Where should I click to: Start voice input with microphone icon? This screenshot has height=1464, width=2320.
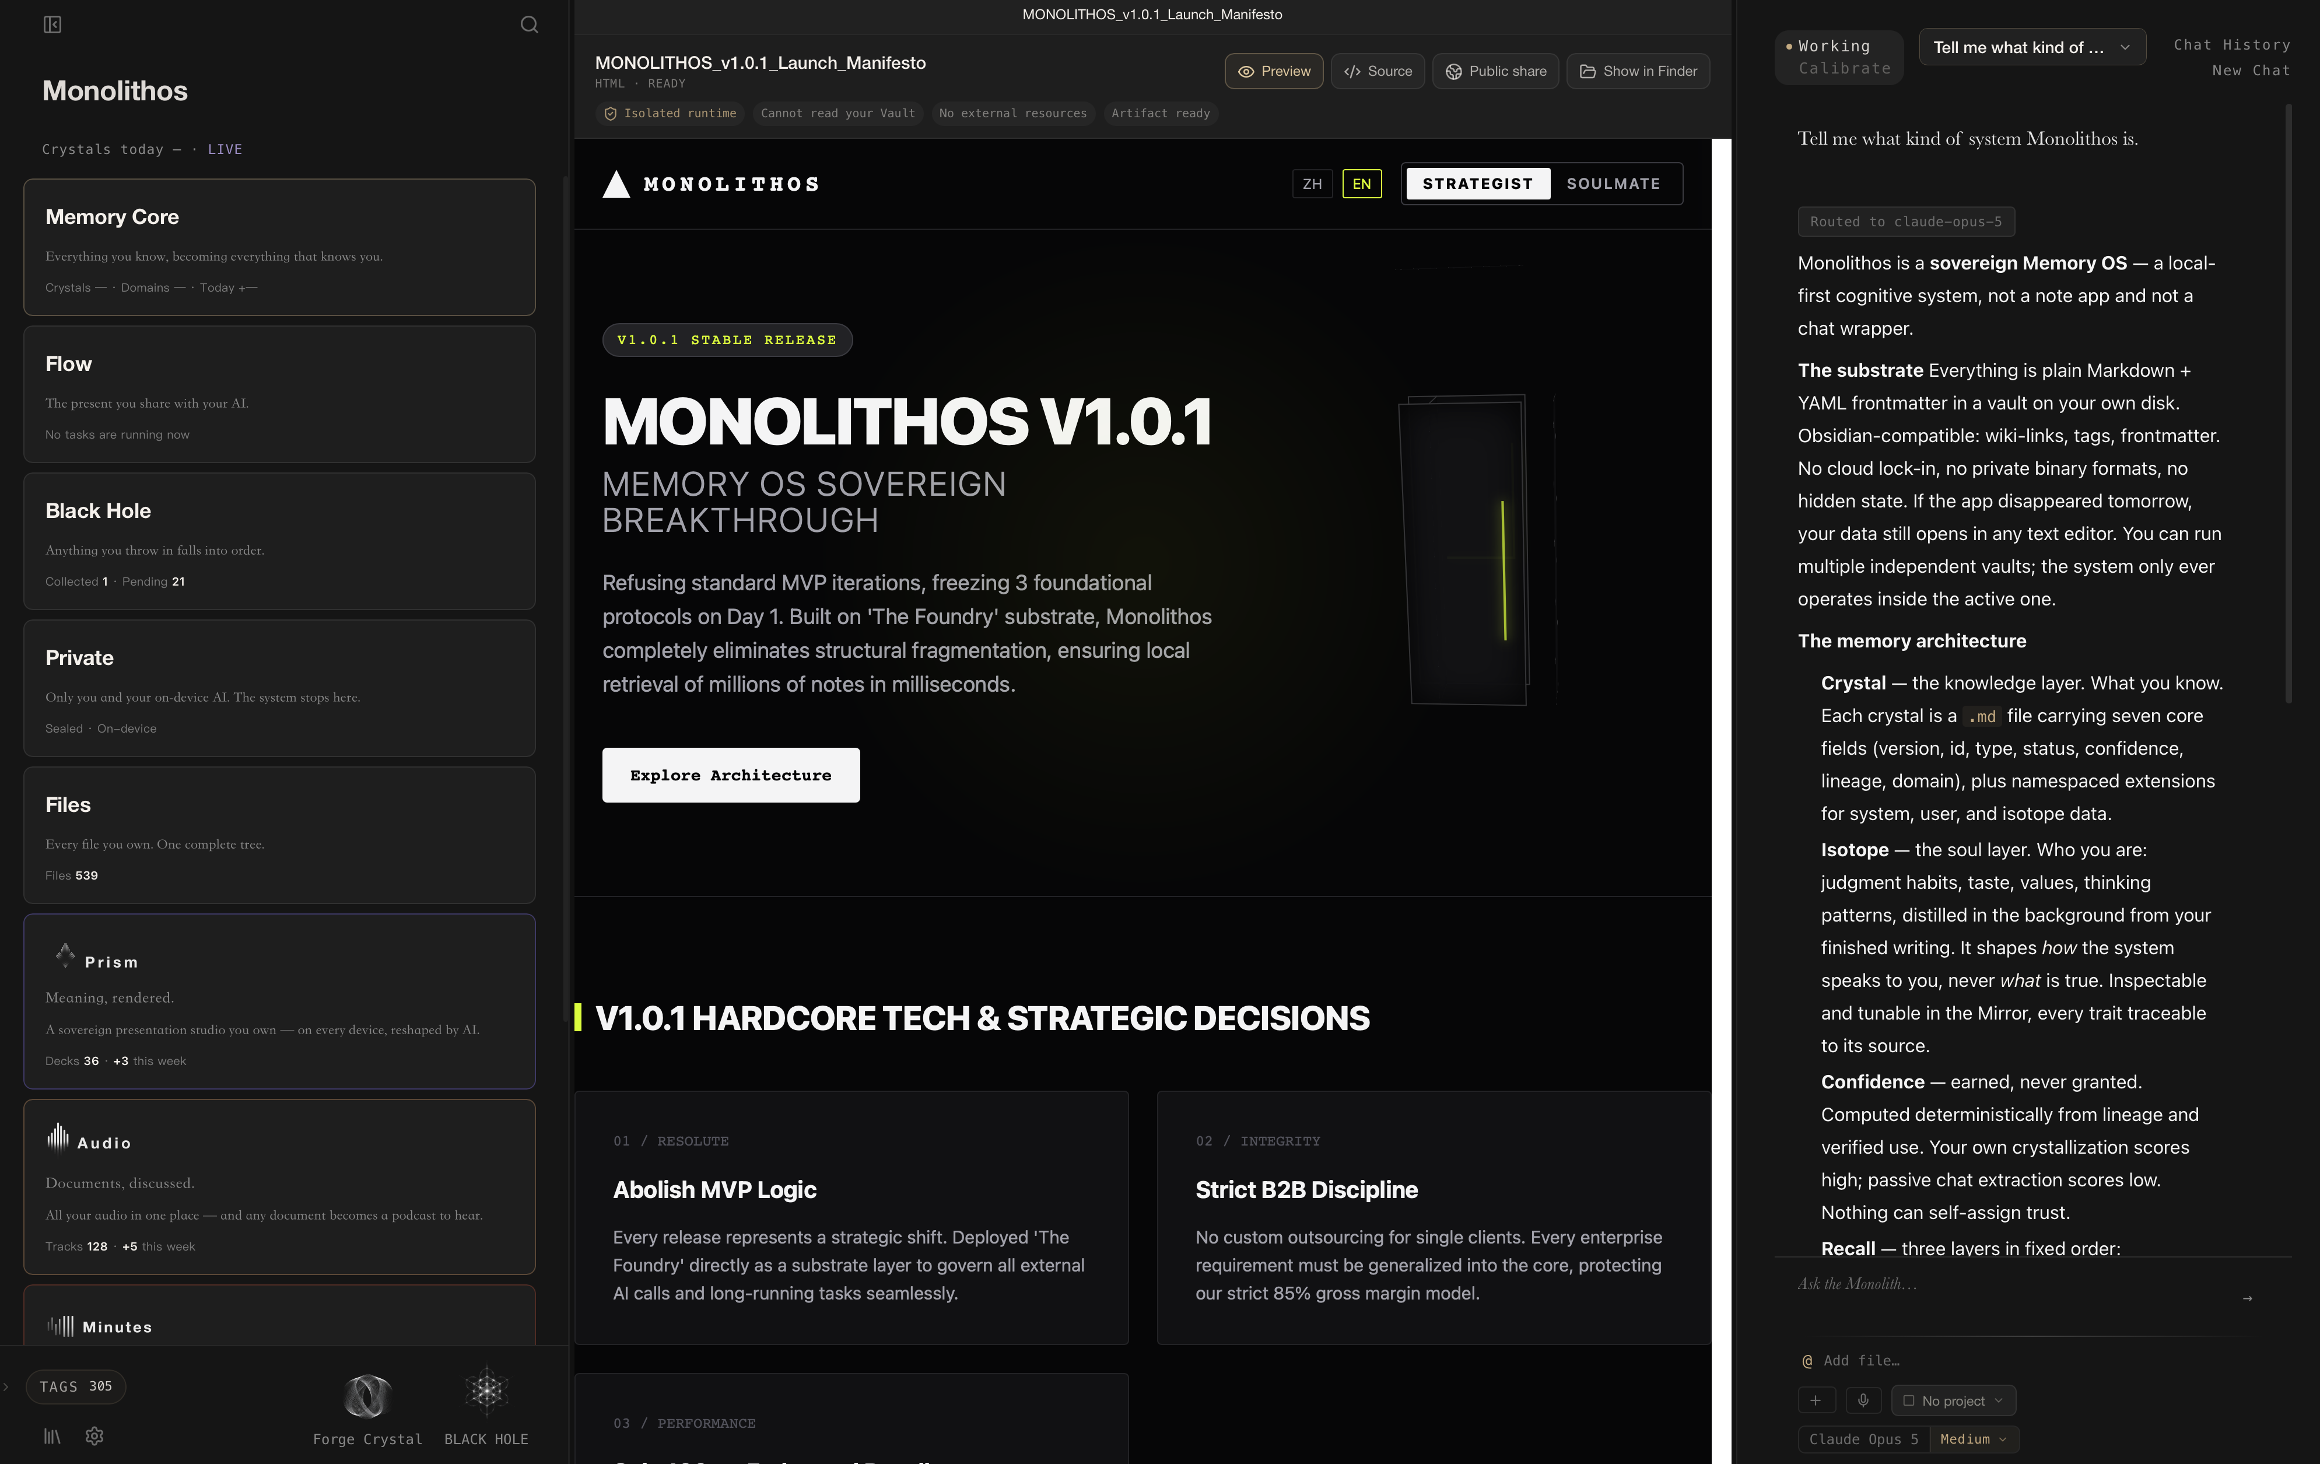(1863, 1400)
